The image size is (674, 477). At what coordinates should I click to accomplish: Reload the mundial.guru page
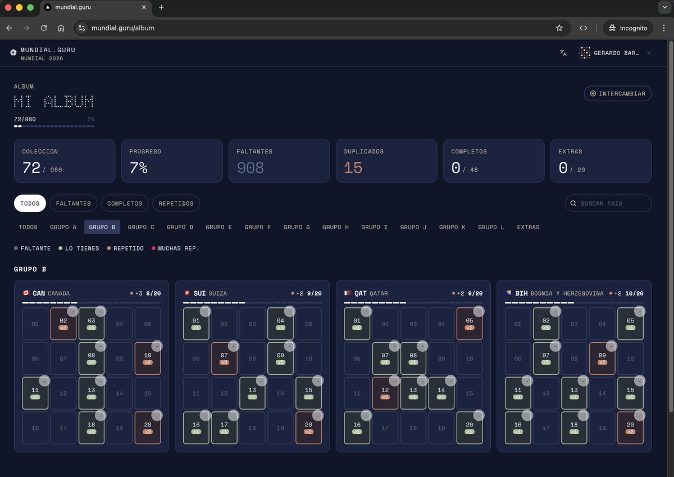[44, 28]
